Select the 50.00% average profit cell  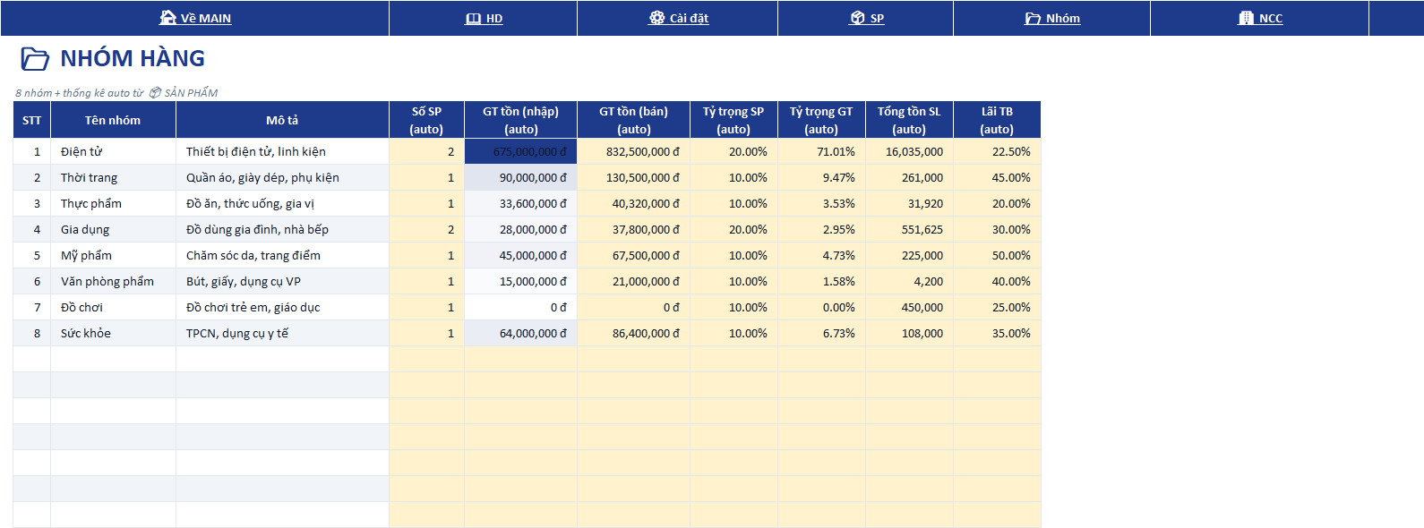pos(997,256)
